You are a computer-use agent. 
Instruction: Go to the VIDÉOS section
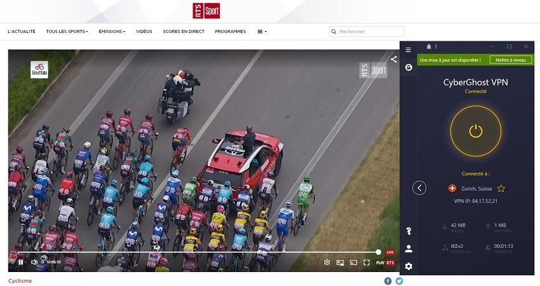(x=144, y=31)
